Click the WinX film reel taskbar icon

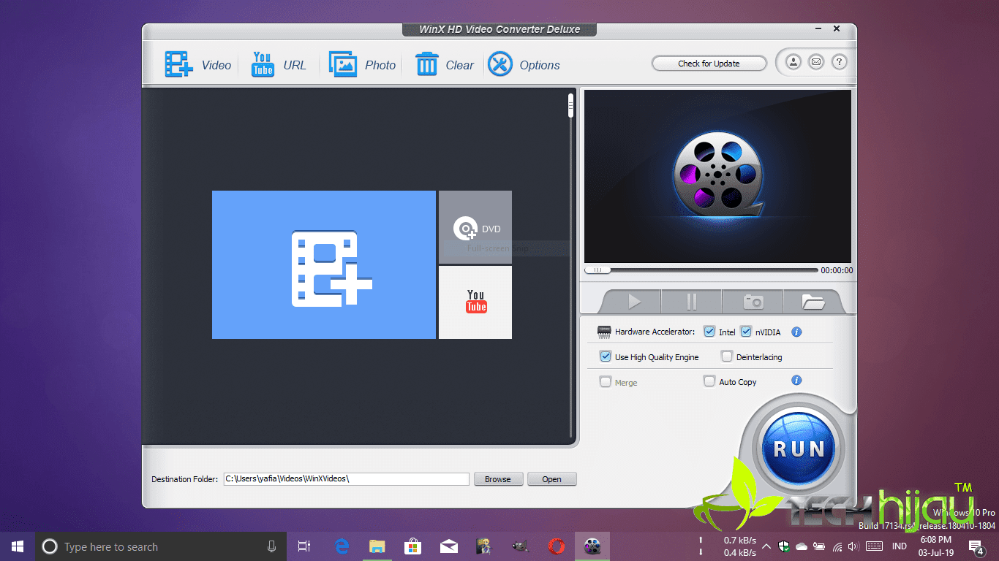click(592, 546)
